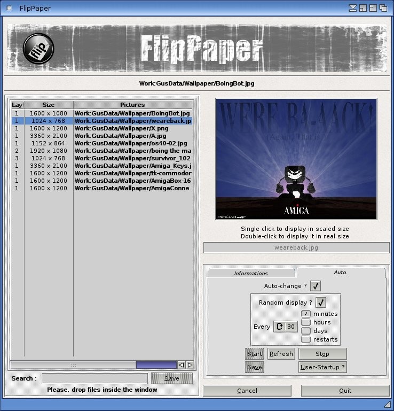Screen dimensions: 394x411
Task: Click the window close gadget at top left
Action: coord(9,8)
